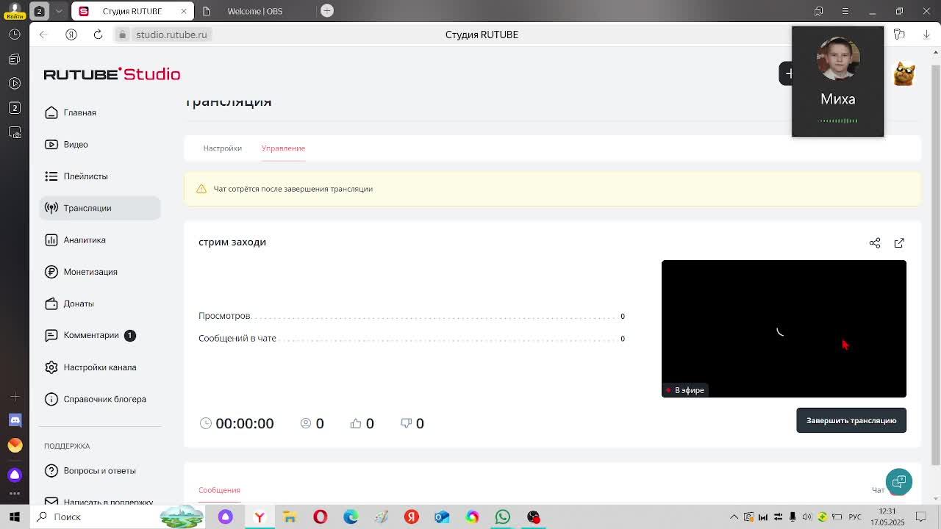
Task: Open browser menu hamburger icon
Action: (845, 11)
